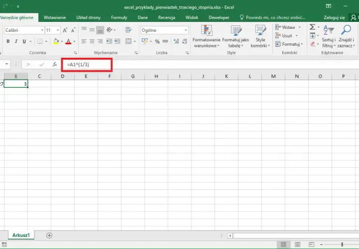Screen dimensions: 359x249
Task: Open font color dropdown arrow
Action: pos(74,41)
